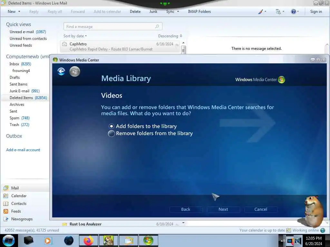Click IMAP Folders in the toolbar
The height and width of the screenshot is (247, 330).
(199, 12)
